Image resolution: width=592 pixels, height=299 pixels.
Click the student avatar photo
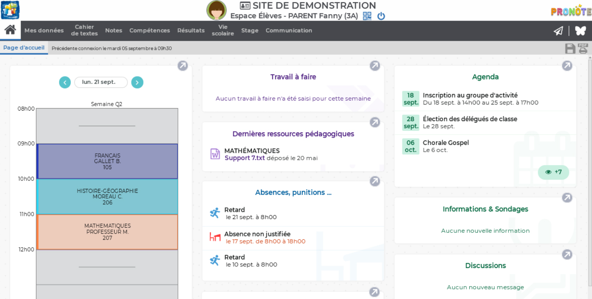pos(216,10)
